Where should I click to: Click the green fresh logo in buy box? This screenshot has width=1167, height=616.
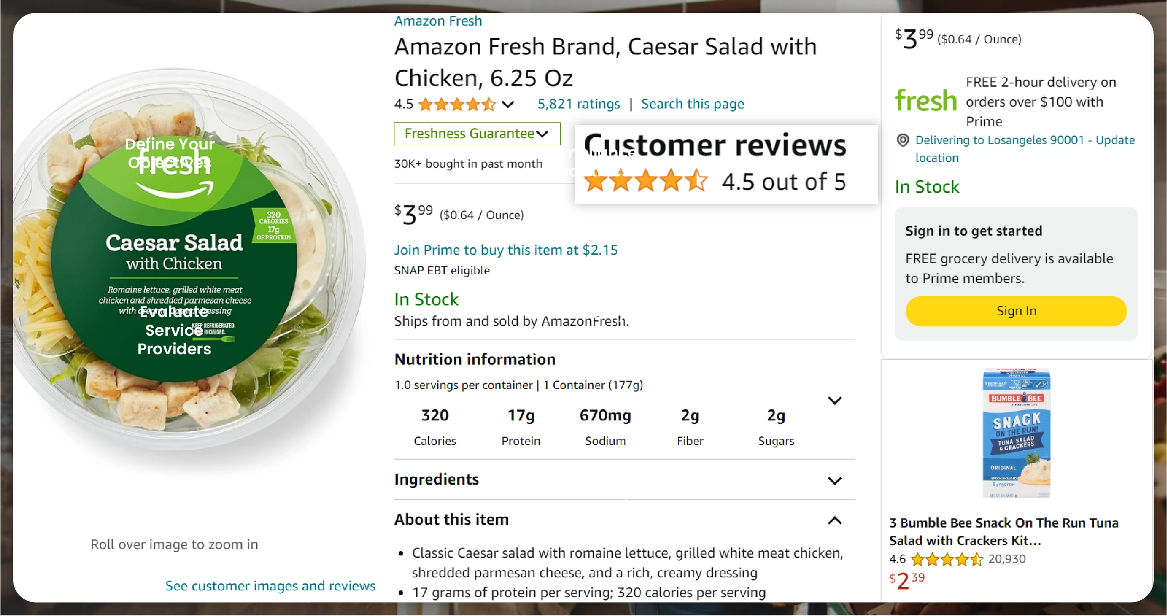(926, 101)
